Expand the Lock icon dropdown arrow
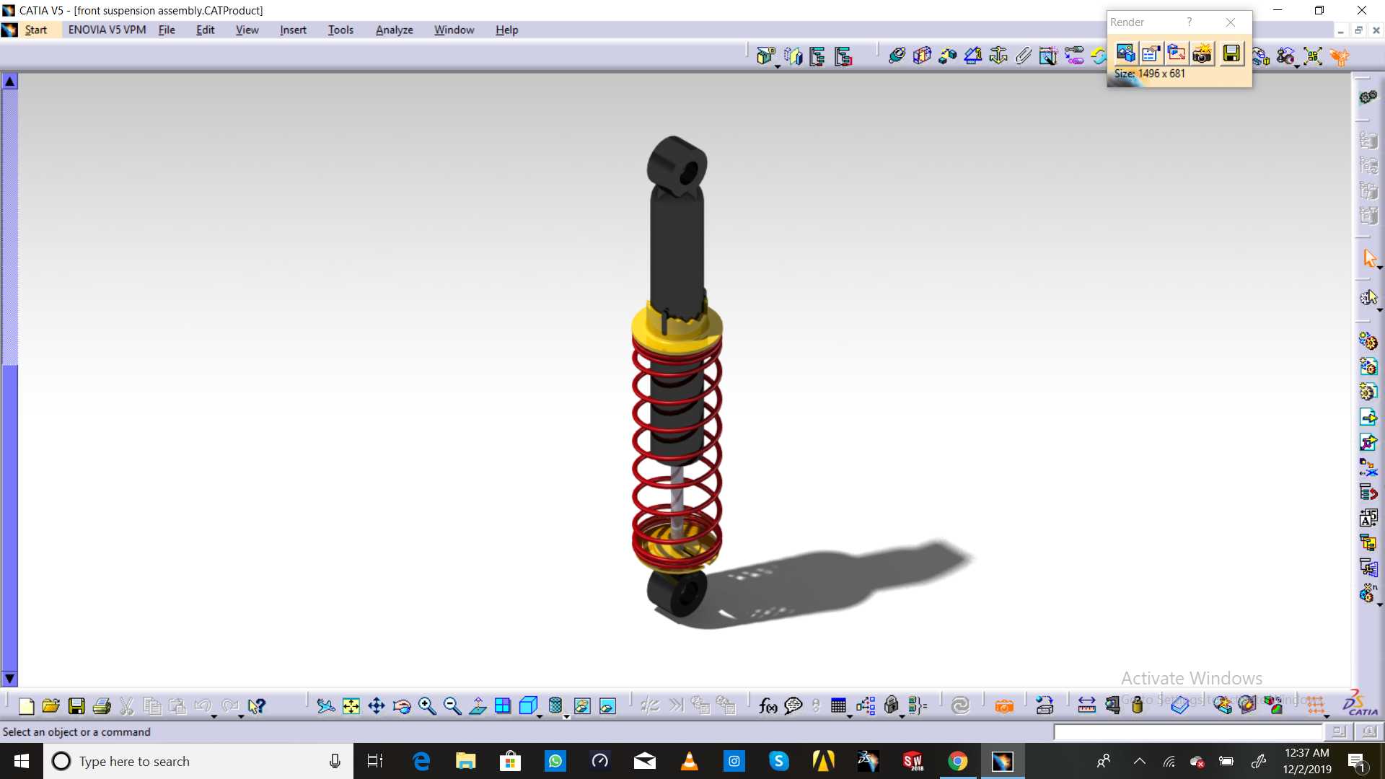 [x=902, y=716]
